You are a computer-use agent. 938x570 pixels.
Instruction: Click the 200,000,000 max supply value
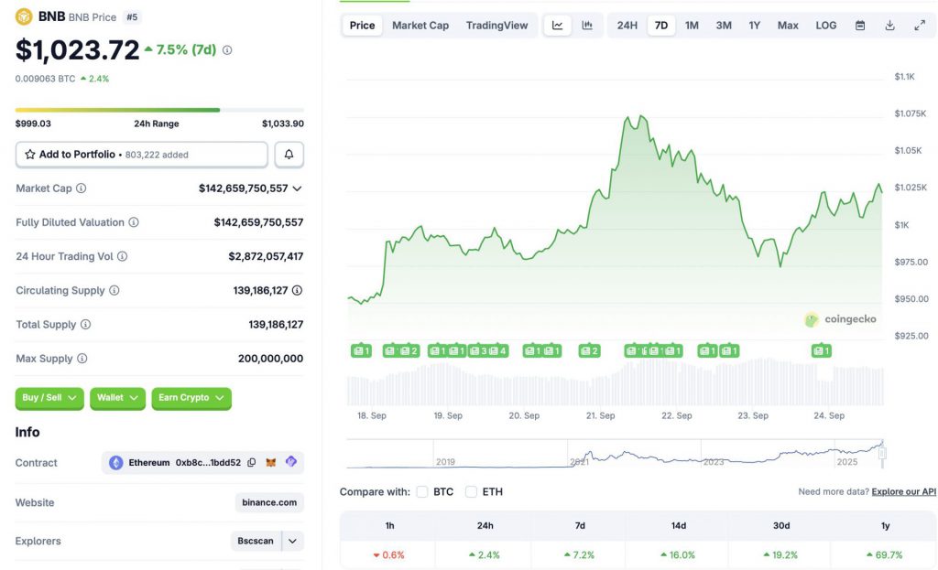270,359
